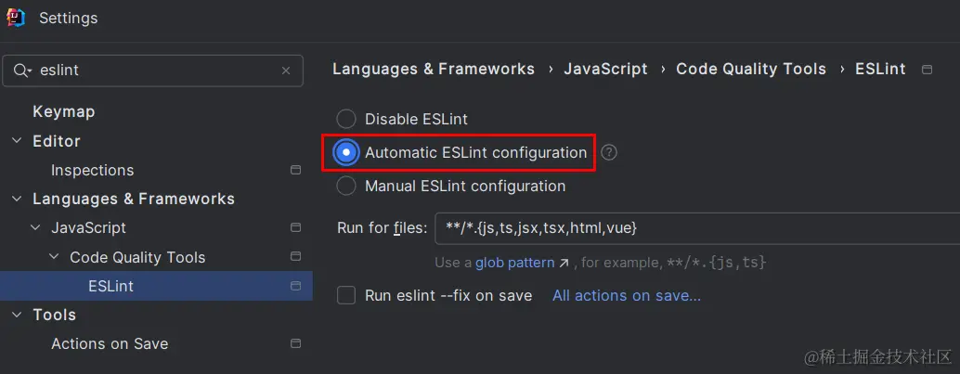Image resolution: width=960 pixels, height=374 pixels.
Task: Click project-level icon on JavaScript row
Action: tap(296, 227)
